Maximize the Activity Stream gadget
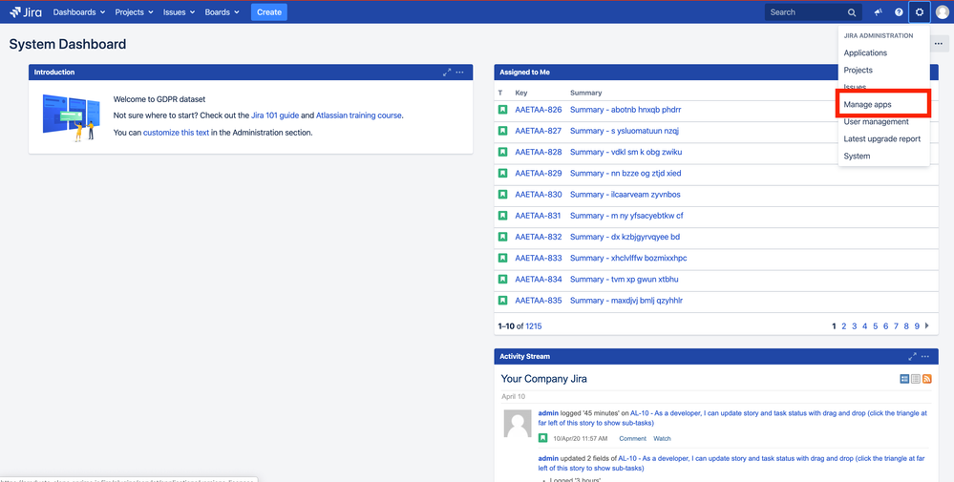This screenshot has width=954, height=482. pyautogui.click(x=912, y=356)
